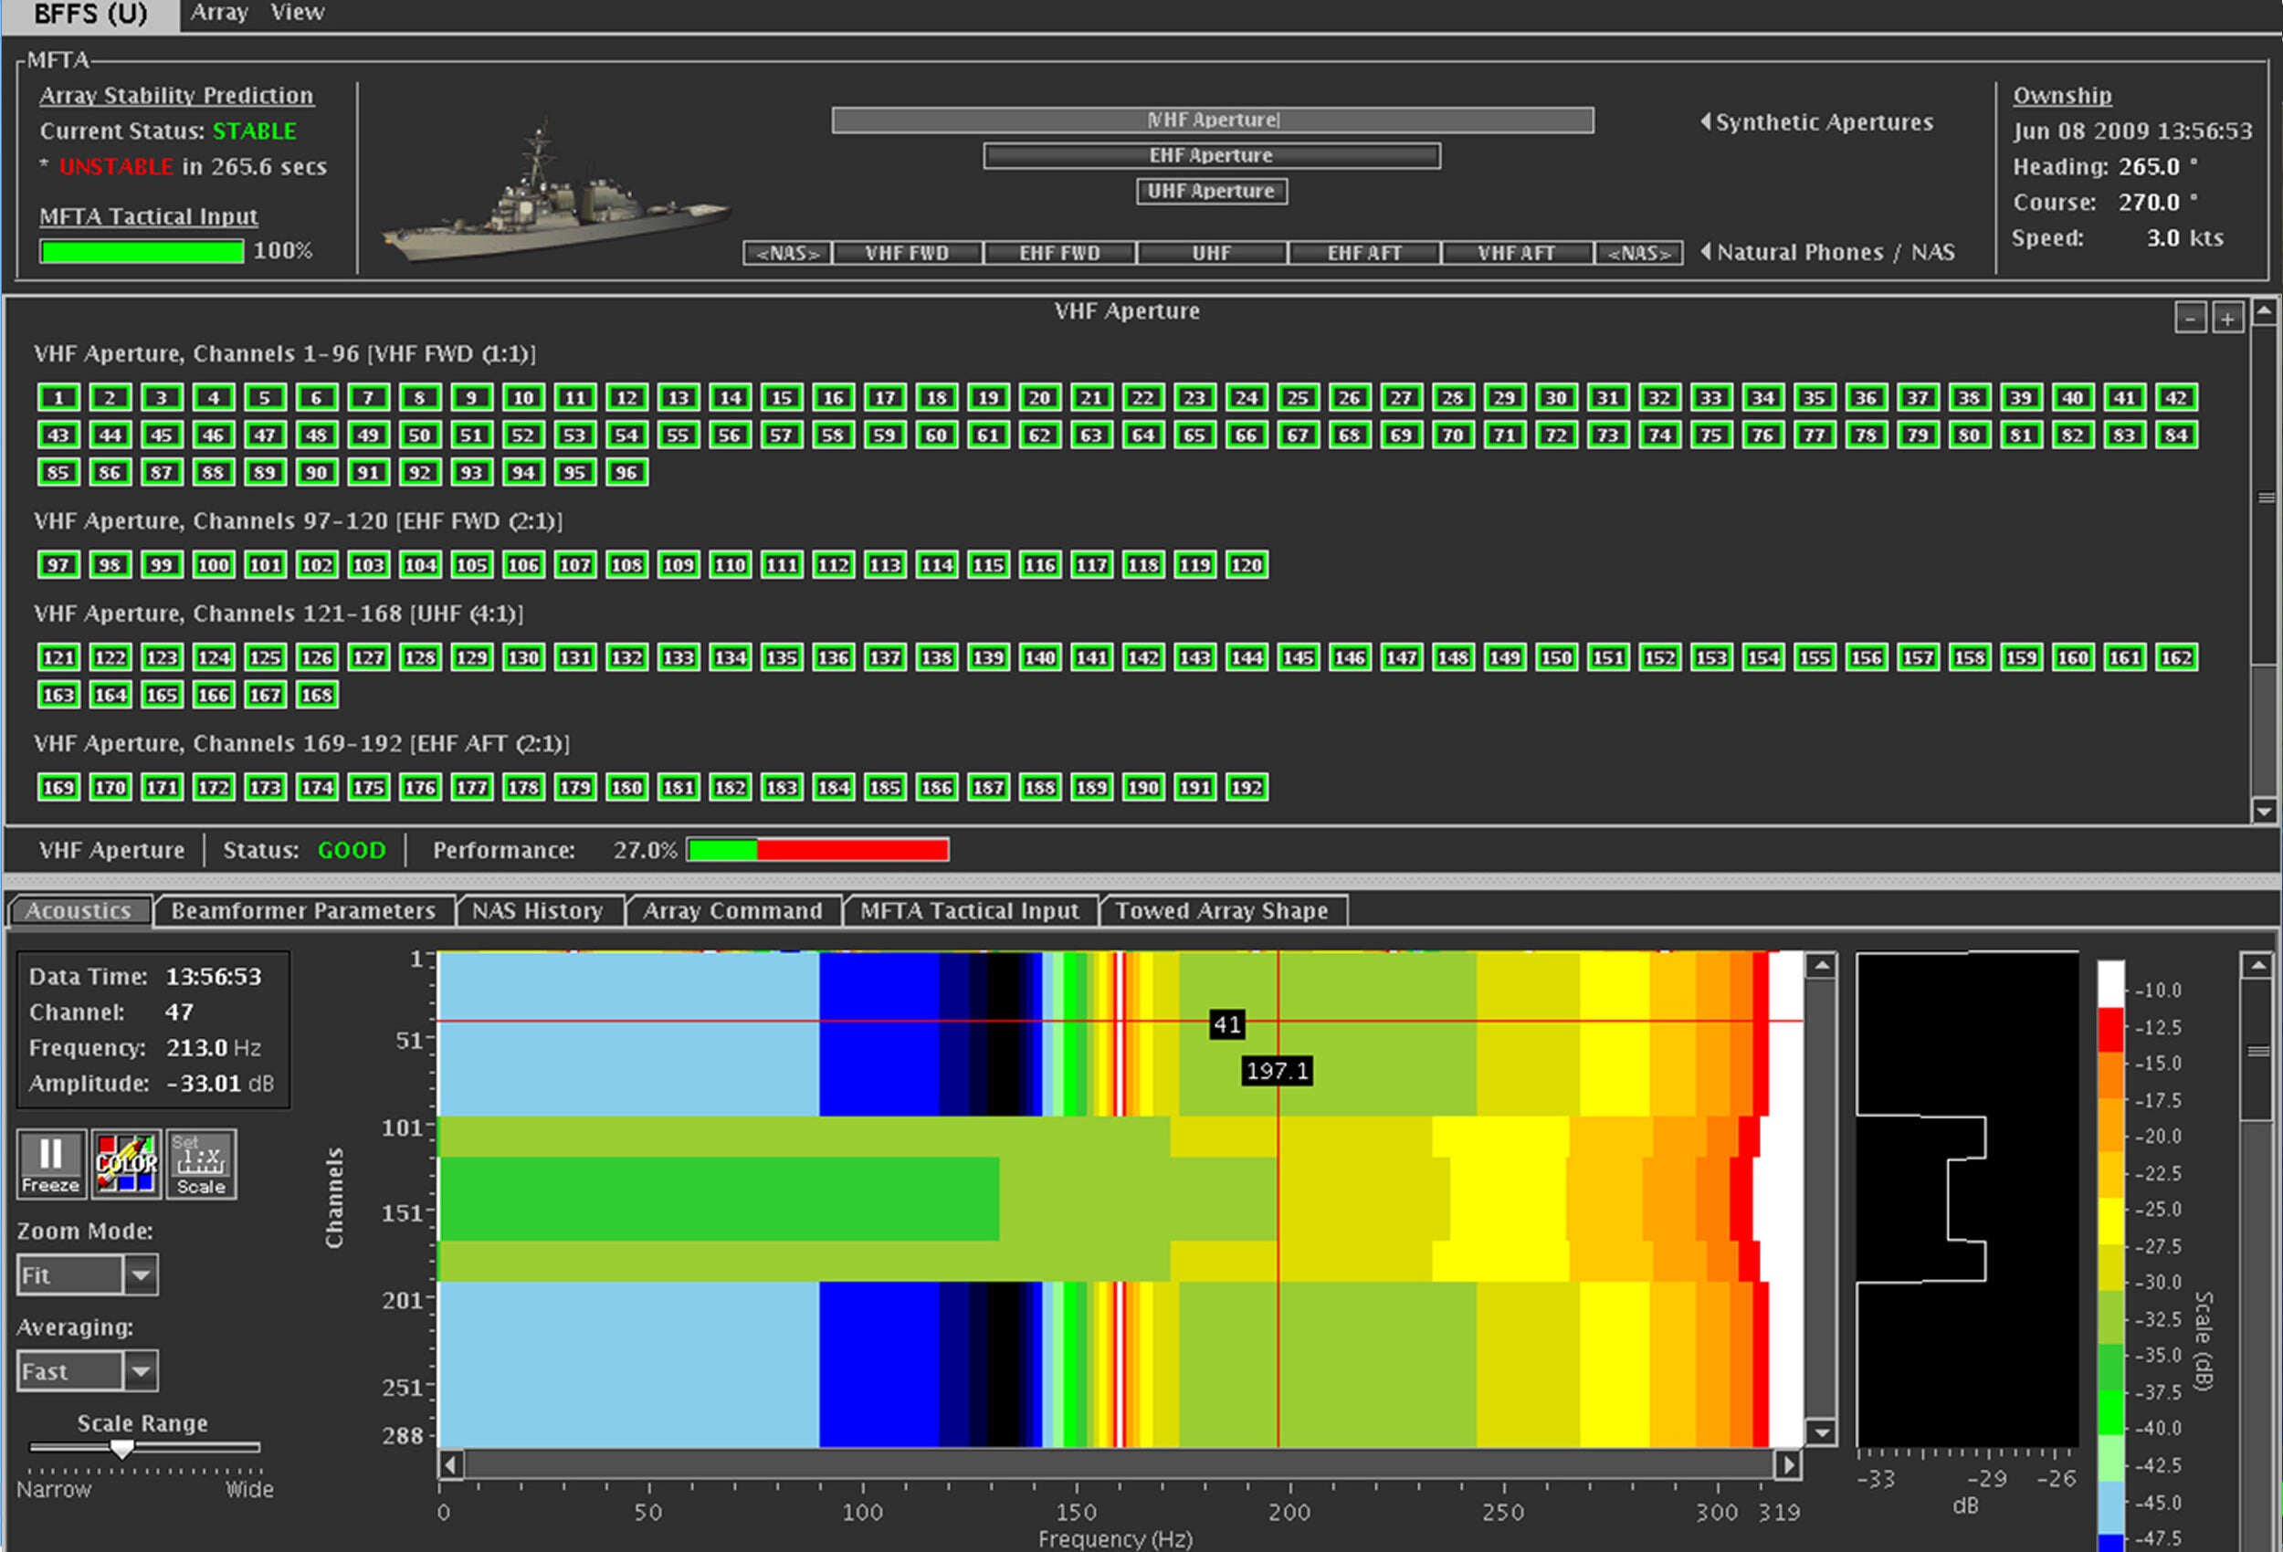Viewport: 2283px width, 1552px height.
Task: Toggle channel 47 box
Action: (x=265, y=435)
